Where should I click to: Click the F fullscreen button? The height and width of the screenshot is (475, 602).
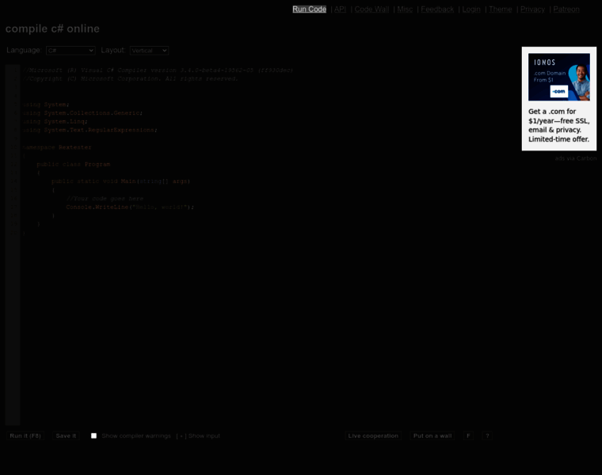[468, 436]
